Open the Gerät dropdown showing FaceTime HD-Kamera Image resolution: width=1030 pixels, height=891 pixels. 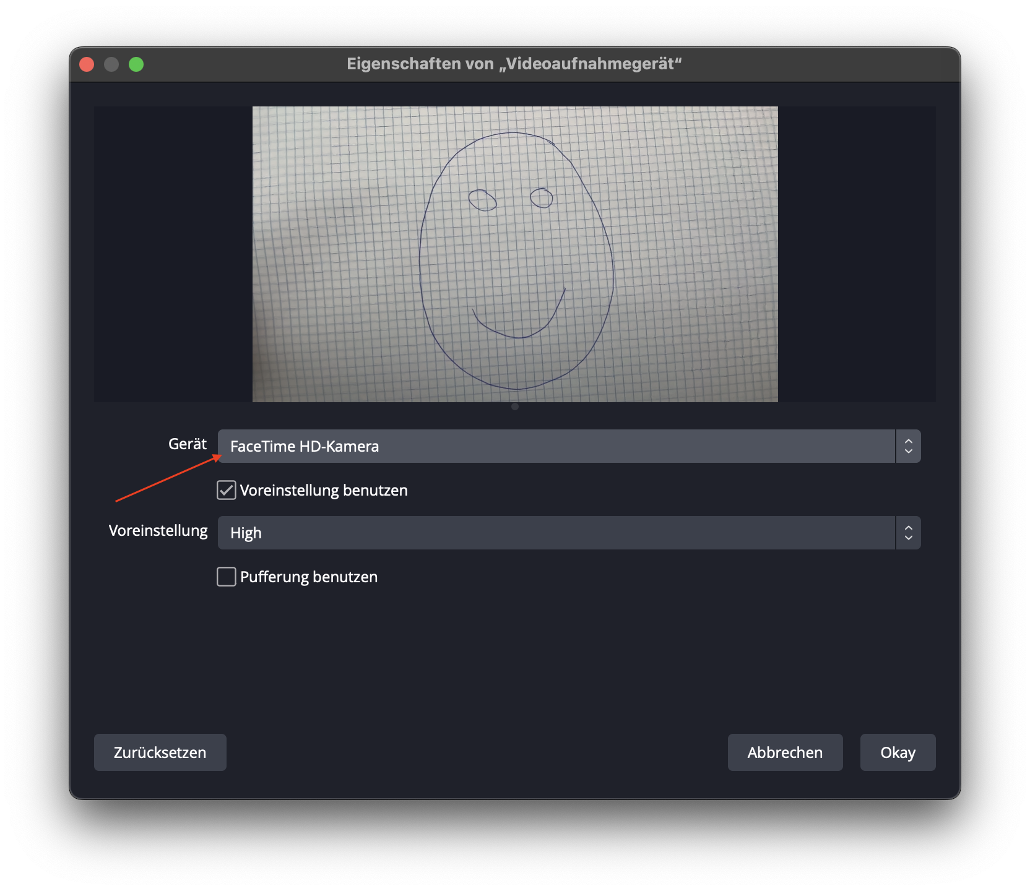(556, 446)
